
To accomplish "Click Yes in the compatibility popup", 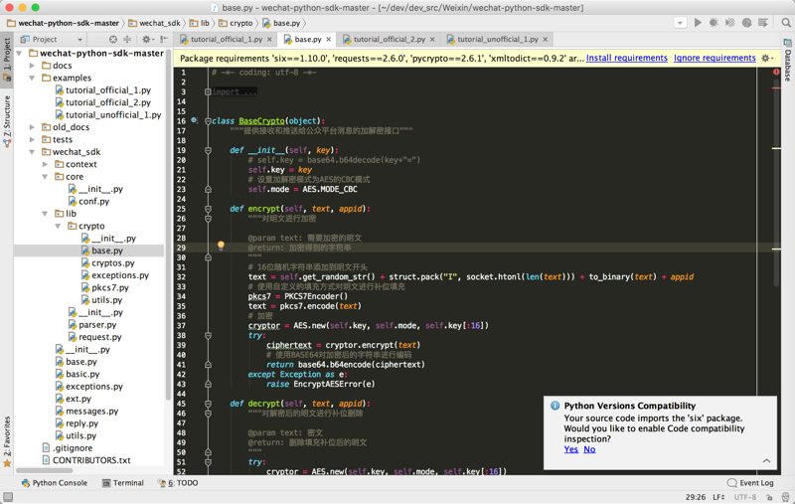I will [570, 449].
